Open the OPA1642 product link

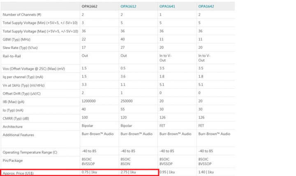(x=206, y=7)
